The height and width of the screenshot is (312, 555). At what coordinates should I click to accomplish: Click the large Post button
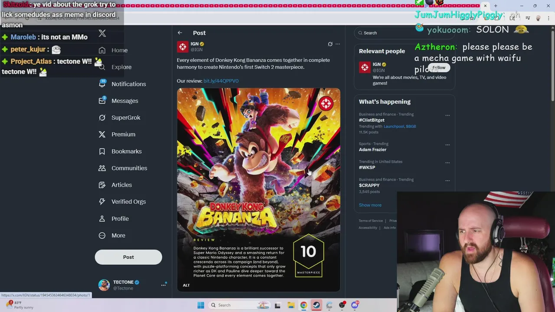[x=128, y=257]
